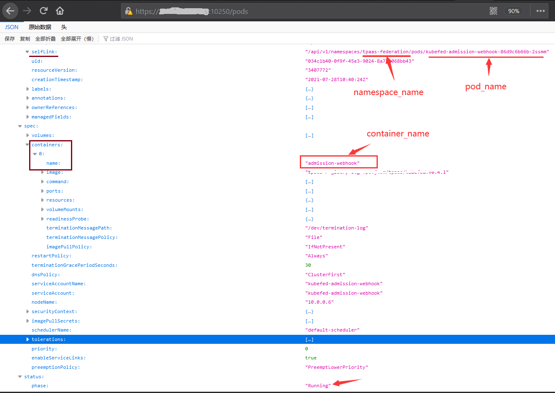Click the "PreemptLowerPriority" value
Image resolution: width=555 pixels, height=393 pixels.
[x=337, y=367]
